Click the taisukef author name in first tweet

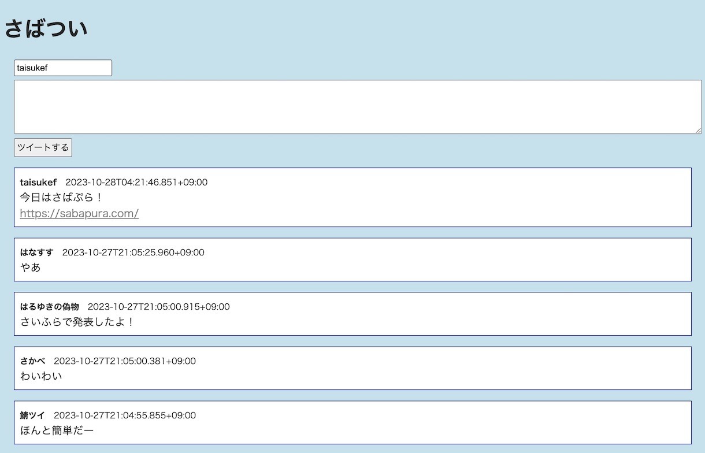click(38, 182)
